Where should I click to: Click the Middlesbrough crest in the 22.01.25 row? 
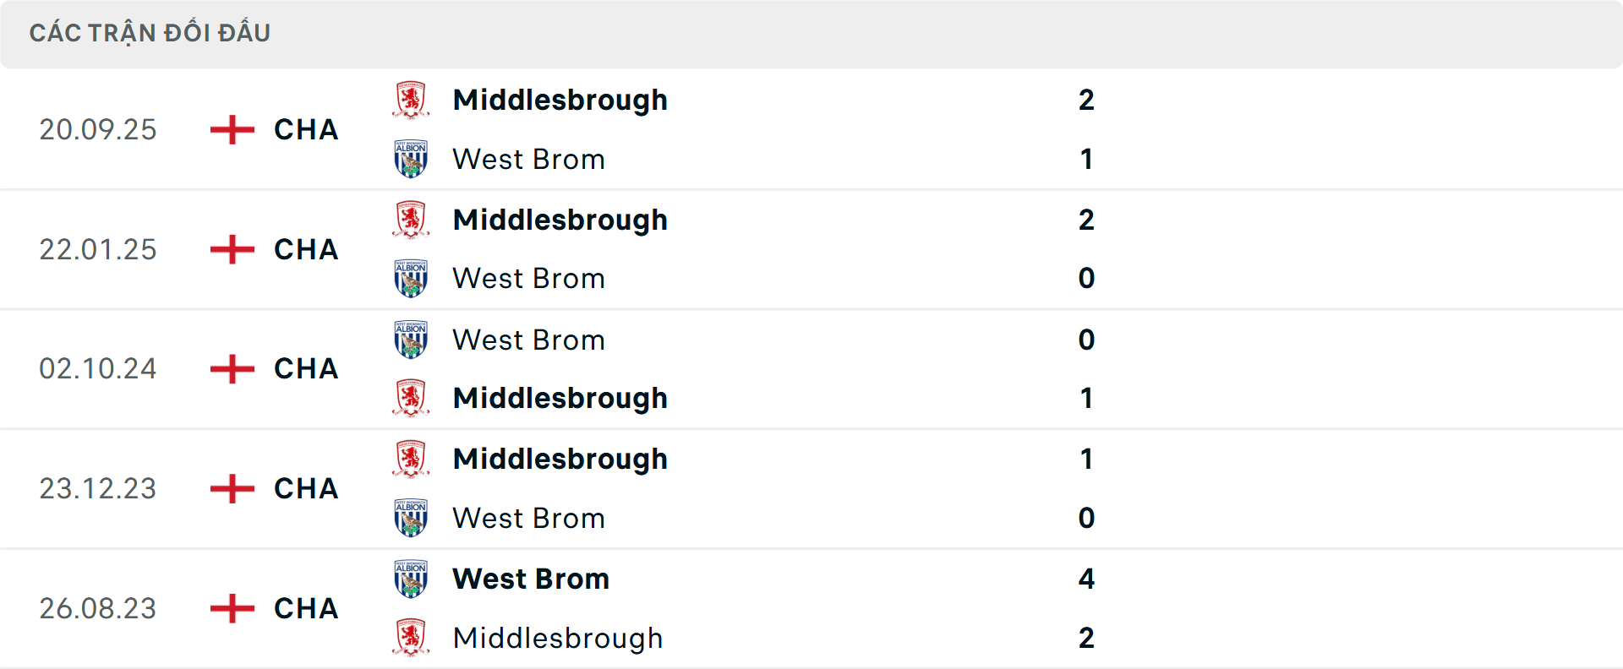point(409,219)
